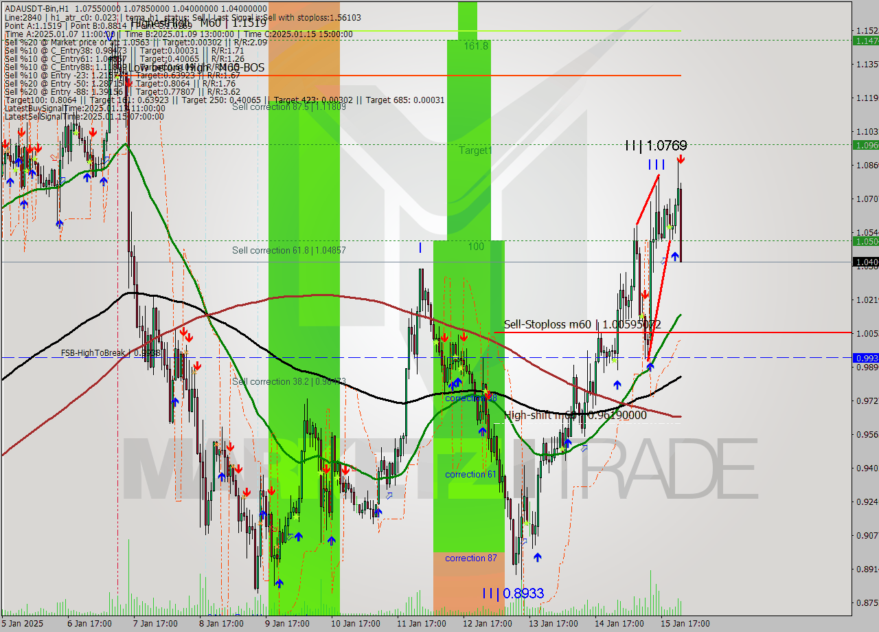The image size is (879, 632).
Task: Click the '161.8' Fibonacci zone label
Action: pos(476,45)
